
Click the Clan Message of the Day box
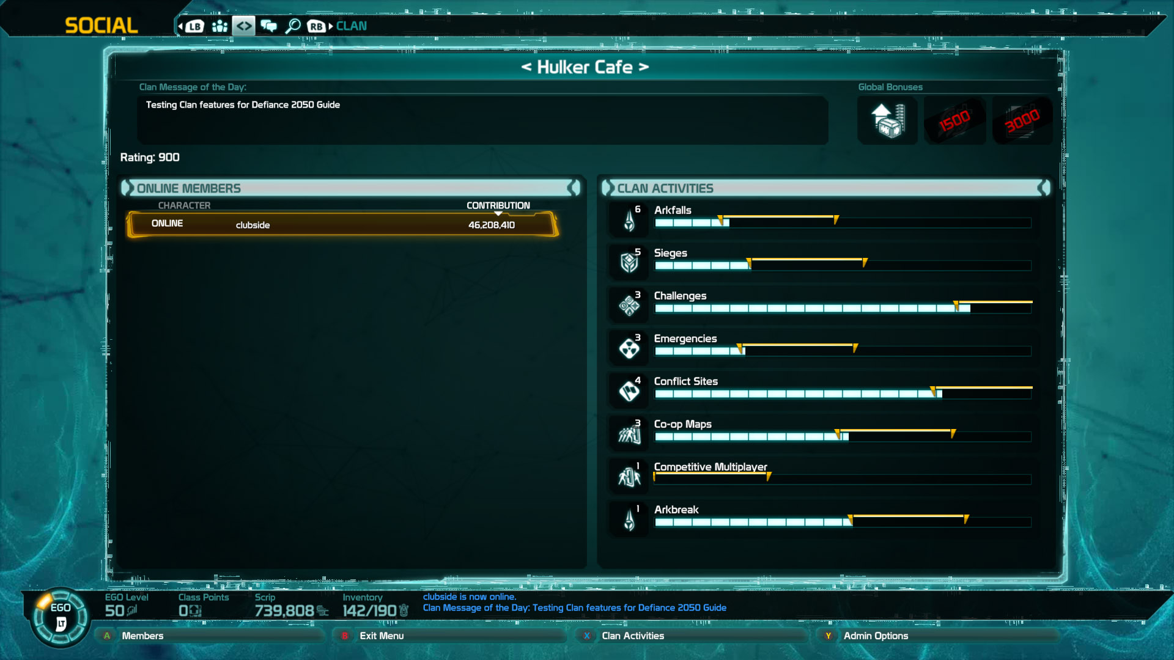[x=483, y=120]
